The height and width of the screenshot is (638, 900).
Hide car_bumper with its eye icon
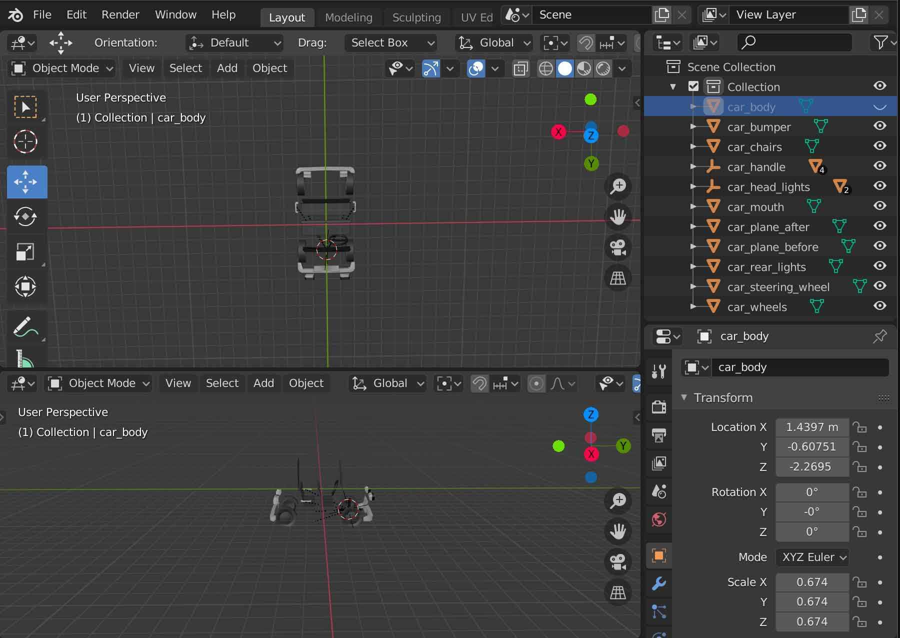[879, 126]
